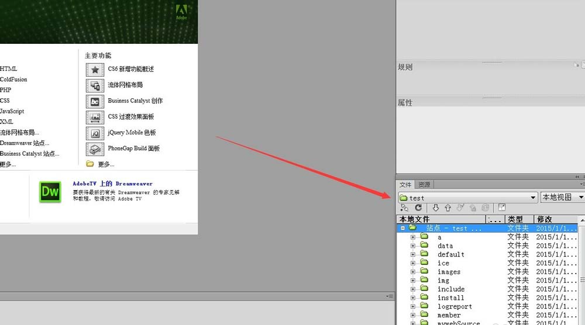The width and height of the screenshot is (585, 325).
Task: Create a new ColdFusion document
Action: pos(13,79)
